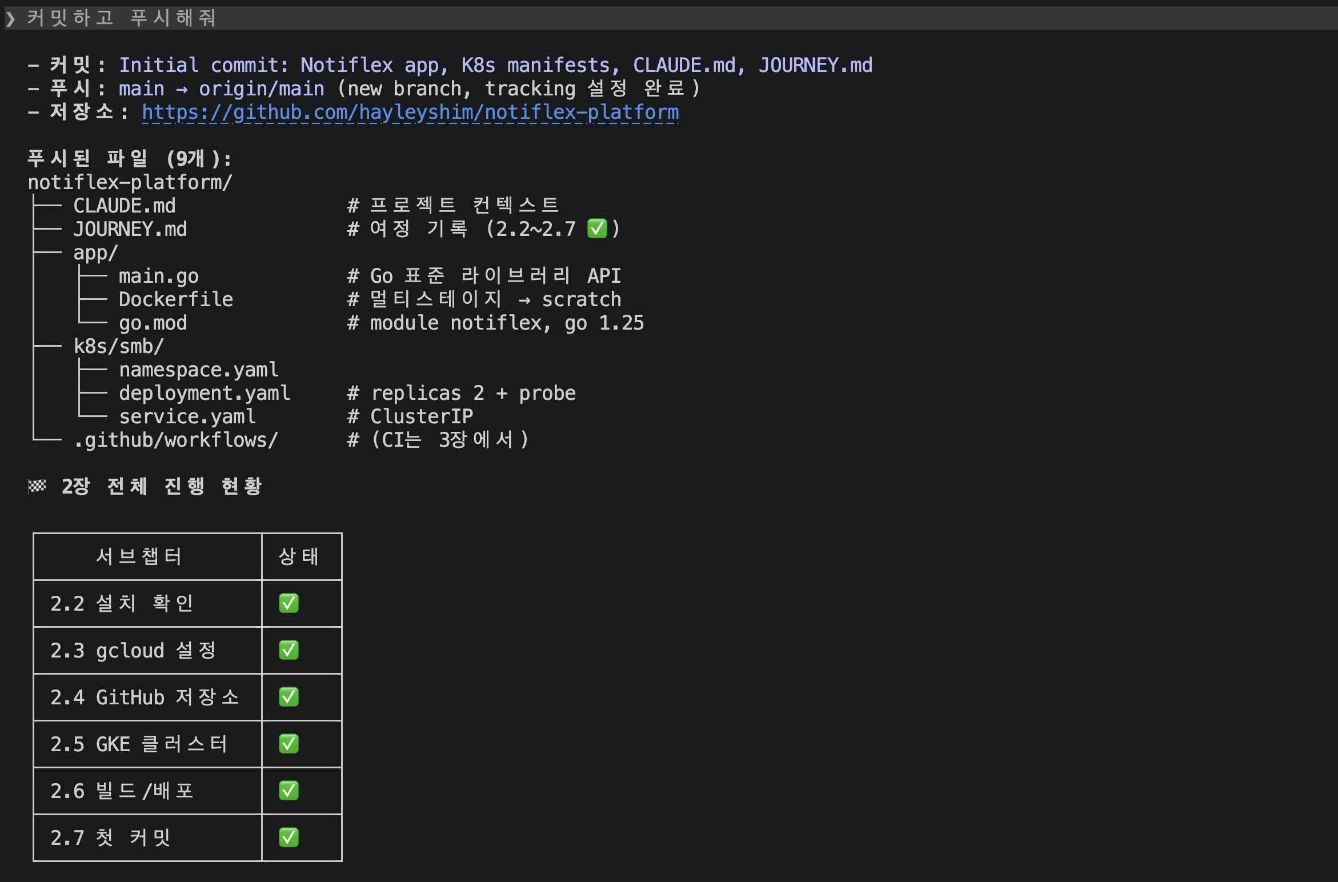Click the prompt text 커밋하고 푸시해줘
The width and height of the screenshot is (1338, 882).
[x=122, y=18]
